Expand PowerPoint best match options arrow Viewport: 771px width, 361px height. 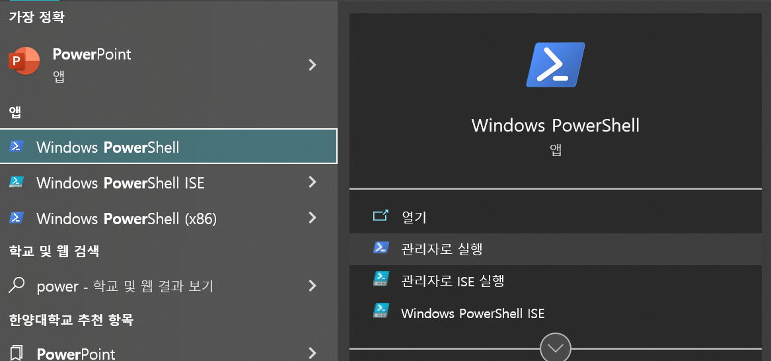pos(312,64)
